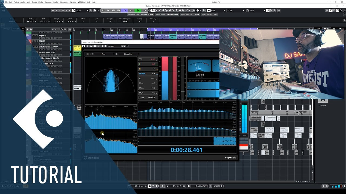Select the Mute X tool
This screenshot has width=346, height=194.
pos(173,11)
